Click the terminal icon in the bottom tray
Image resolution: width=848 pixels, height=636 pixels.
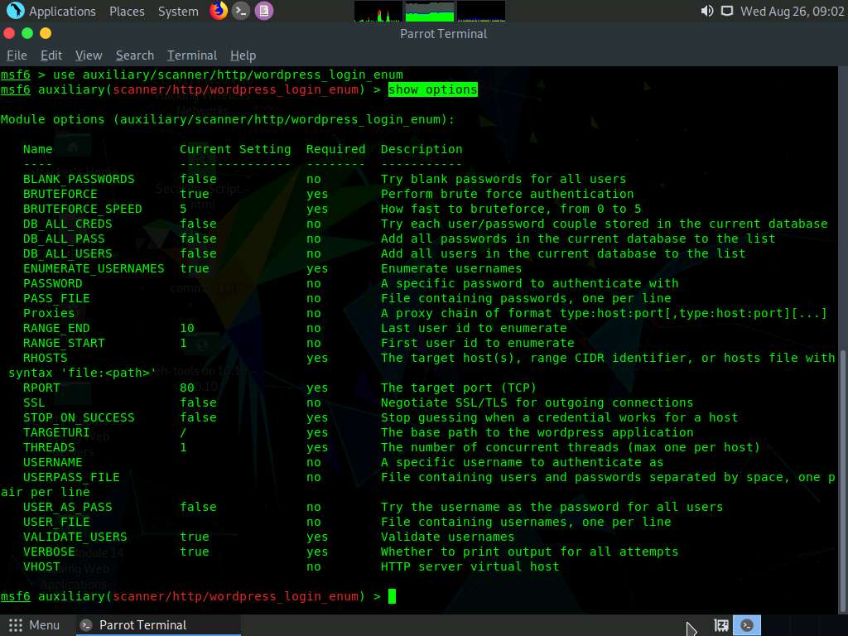746,625
